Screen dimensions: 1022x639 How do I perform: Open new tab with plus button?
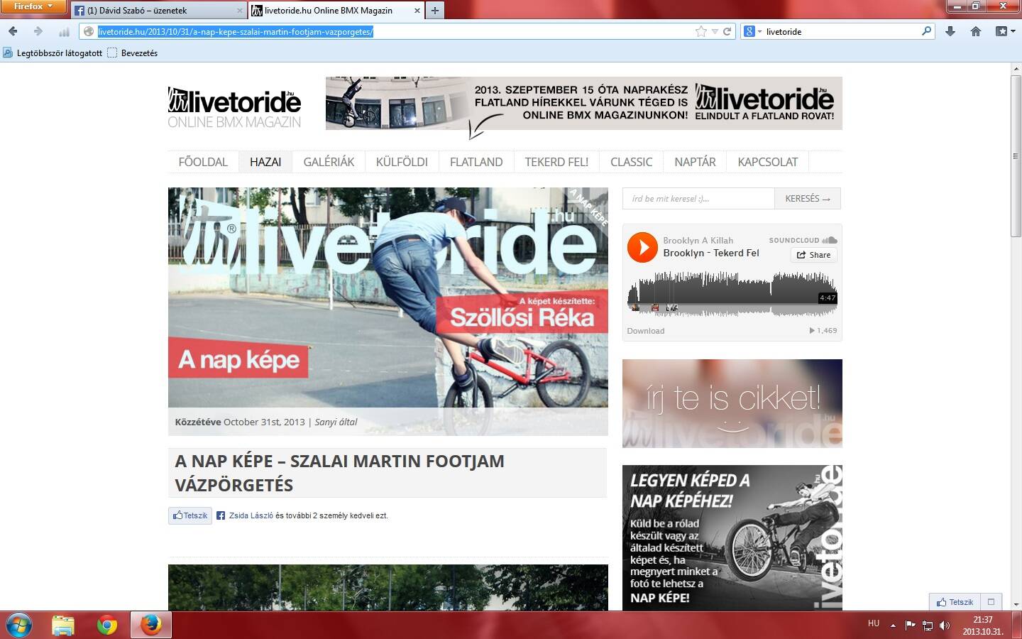click(x=434, y=10)
